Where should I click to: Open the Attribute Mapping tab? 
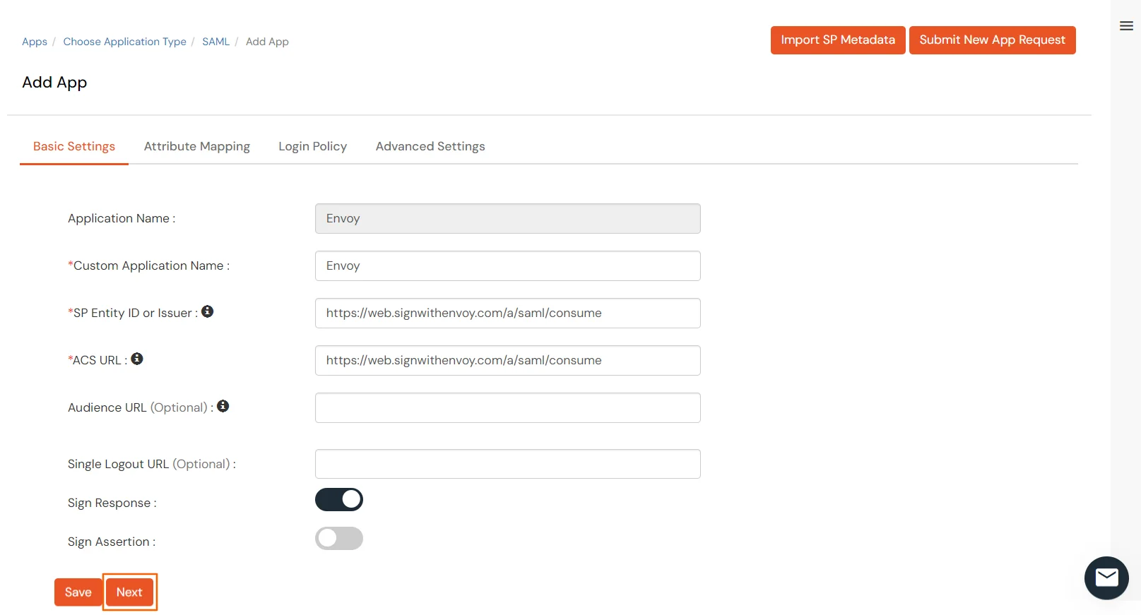[x=197, y=146]
